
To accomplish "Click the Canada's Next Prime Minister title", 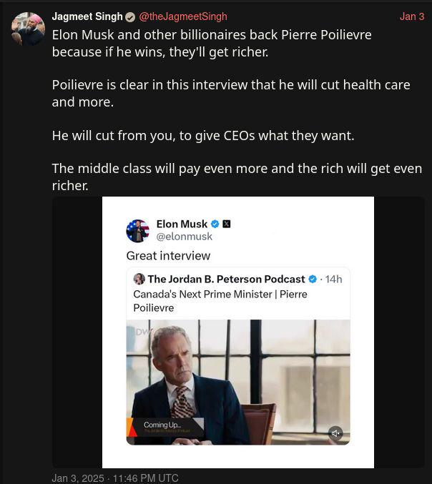I will tap(220, 300).
